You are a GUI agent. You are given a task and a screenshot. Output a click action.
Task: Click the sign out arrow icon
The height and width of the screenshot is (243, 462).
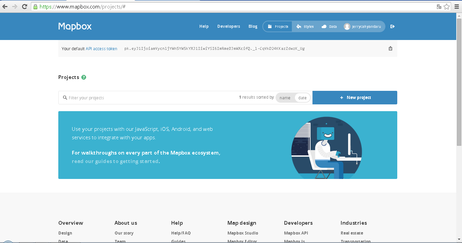[x=393, y=26]
